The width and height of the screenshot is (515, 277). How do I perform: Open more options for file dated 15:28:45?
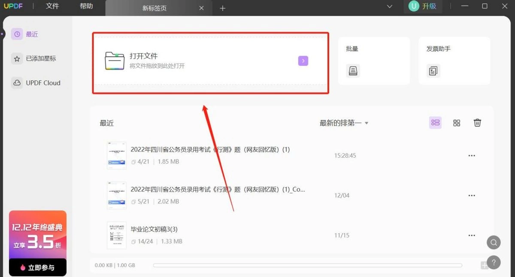472,155
